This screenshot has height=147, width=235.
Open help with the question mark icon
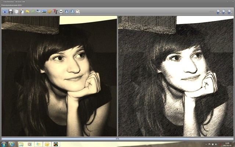pyautogui.click(x=72, y=11)
